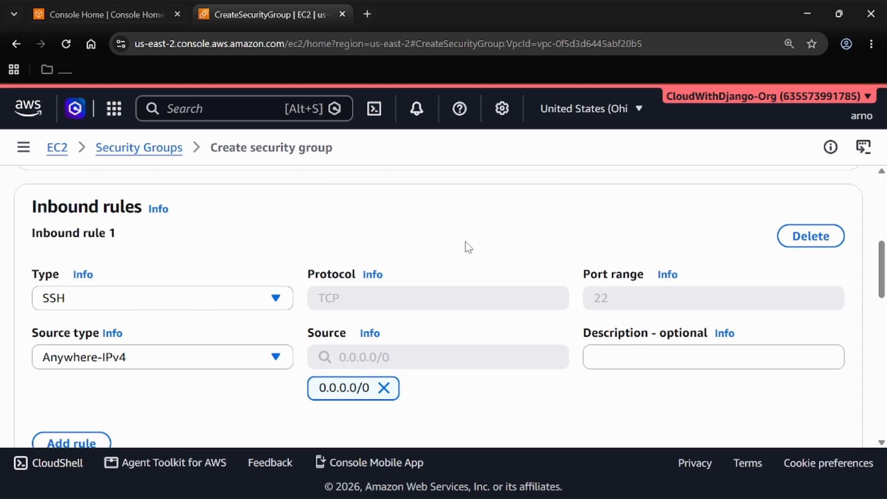Open a new browser tab

click(367, 14)
